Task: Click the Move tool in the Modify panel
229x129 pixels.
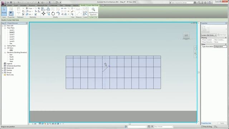Action: click(43, 14)
